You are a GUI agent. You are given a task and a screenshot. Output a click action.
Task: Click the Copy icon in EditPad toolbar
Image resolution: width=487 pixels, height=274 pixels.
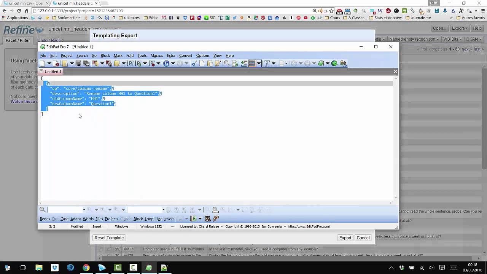click(x=202, y=64)
